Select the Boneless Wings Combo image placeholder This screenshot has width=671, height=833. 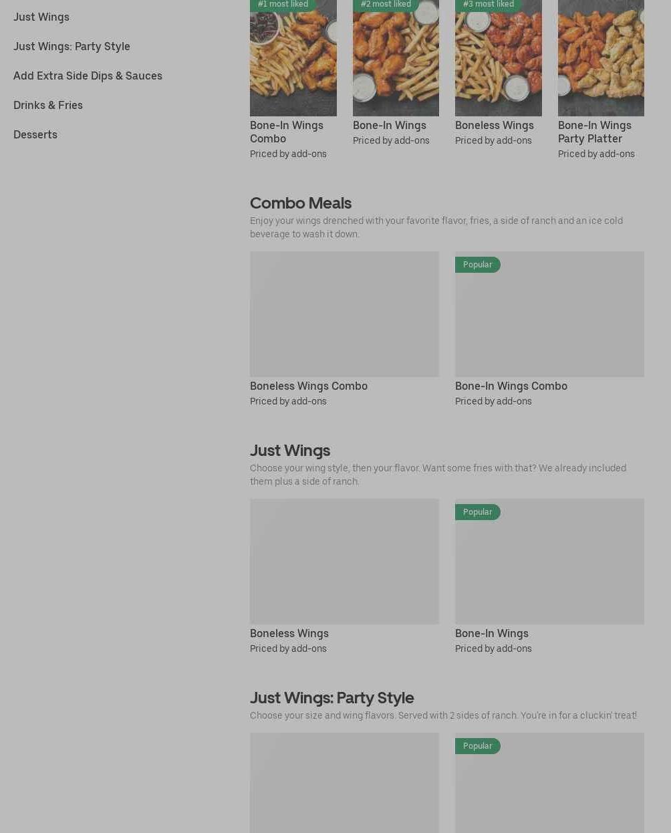click(x=344, y=314)
